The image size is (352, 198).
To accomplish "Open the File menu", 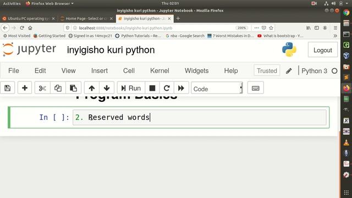I will pos(14,71).
